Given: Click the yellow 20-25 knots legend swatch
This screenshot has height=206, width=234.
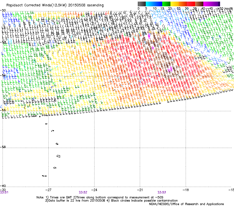Looking at the screenshot, I should pos(175,4).
